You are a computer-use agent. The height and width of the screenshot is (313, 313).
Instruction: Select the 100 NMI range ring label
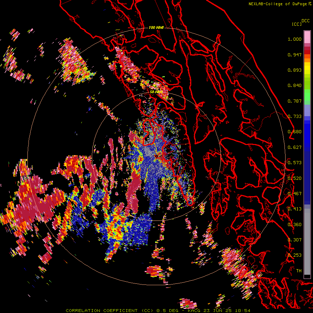click(156, 27)
